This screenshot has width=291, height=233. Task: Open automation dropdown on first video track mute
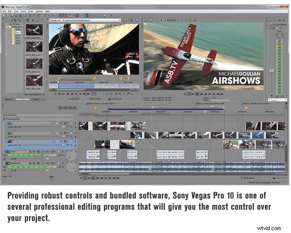[68, 123]
